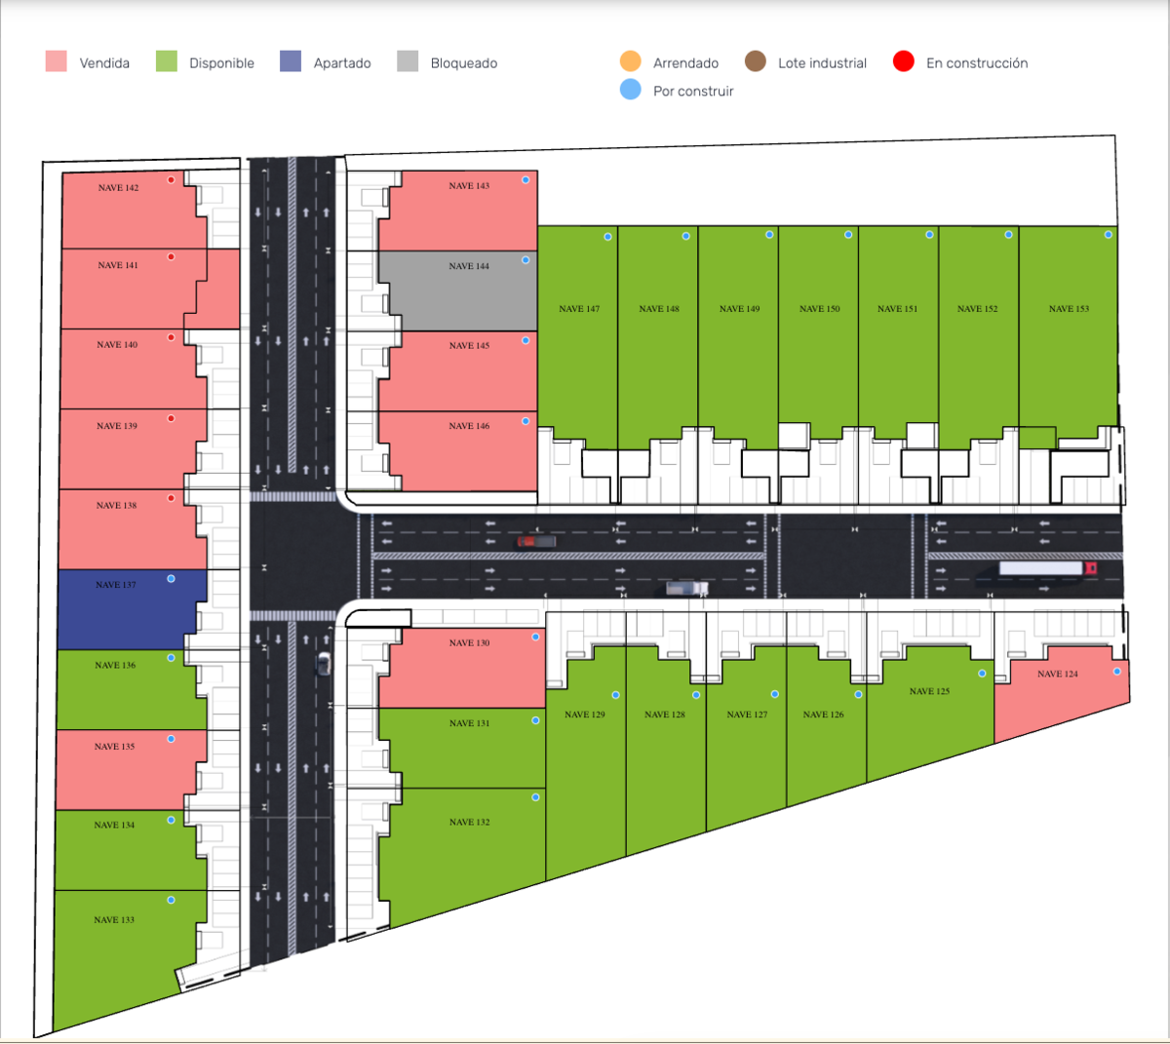This screenshot has width=1170, height=1044.
Task: Click the blue status dot on NAVE 153
Action: click(x=1108, y=235)
